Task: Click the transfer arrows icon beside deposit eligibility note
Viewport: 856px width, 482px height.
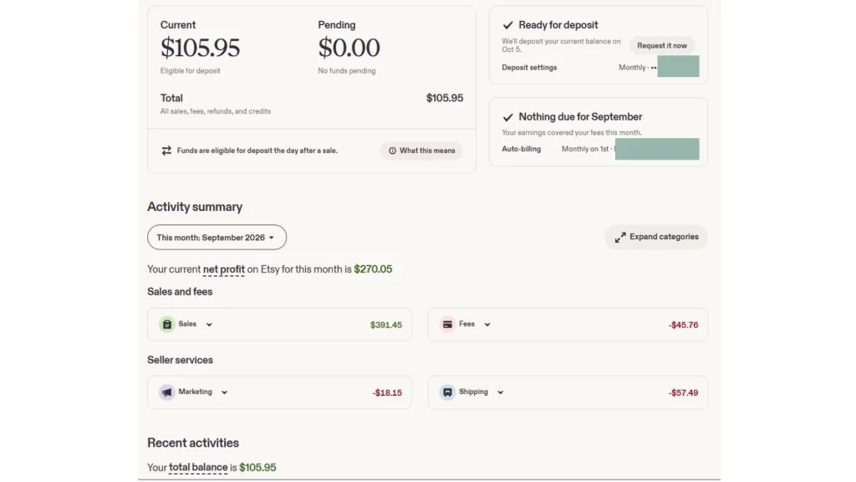Action: tap(166, 151)
